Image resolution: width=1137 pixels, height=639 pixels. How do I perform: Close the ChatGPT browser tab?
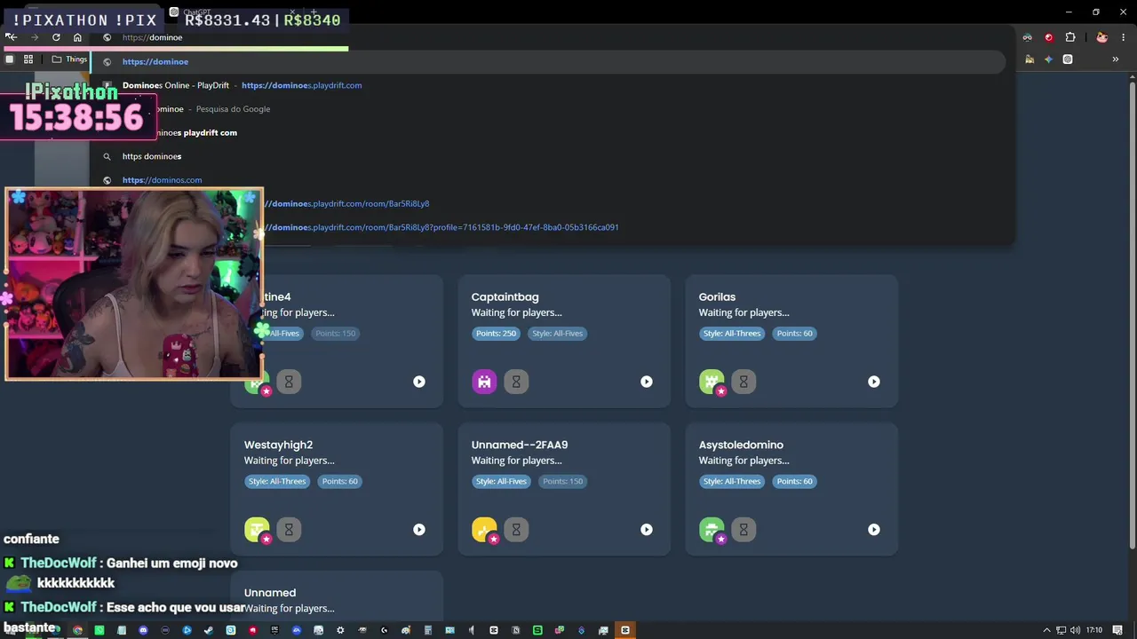(292, 12)
